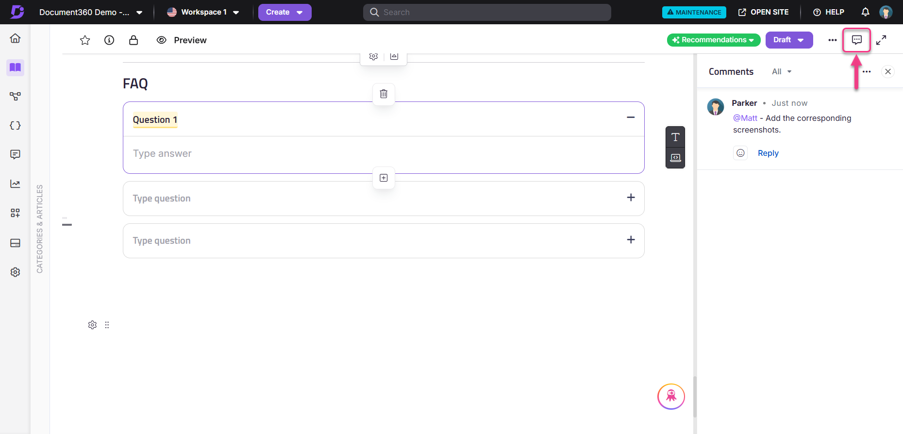
Task: Open the Preview article view
Action: (x=182, y=40)
